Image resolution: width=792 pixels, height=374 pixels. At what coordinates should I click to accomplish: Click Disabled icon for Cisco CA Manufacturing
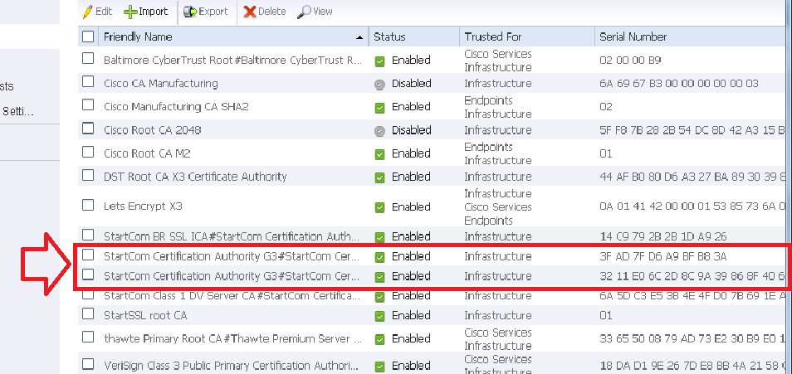[380, 85]
